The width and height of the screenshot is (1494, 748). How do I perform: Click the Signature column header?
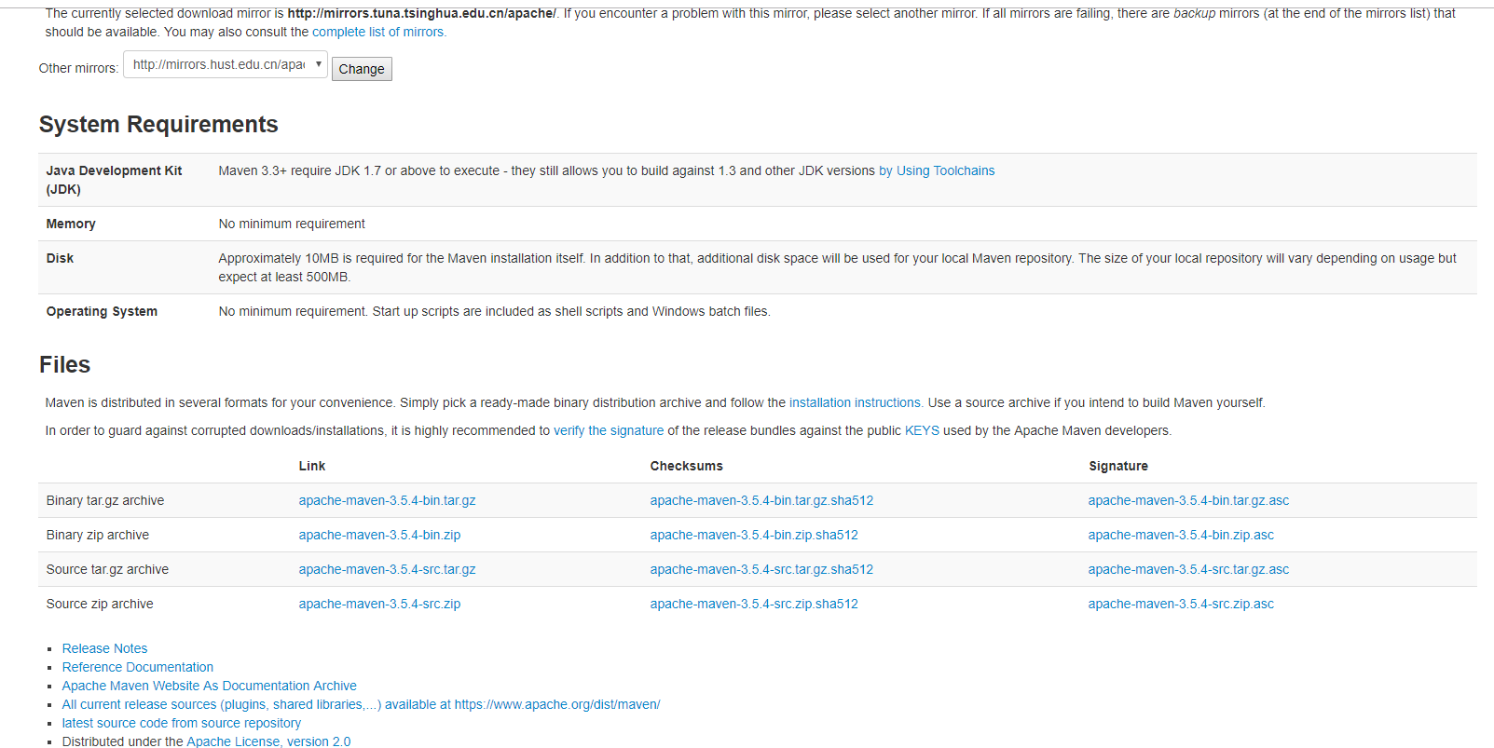tap(1118, 466)
